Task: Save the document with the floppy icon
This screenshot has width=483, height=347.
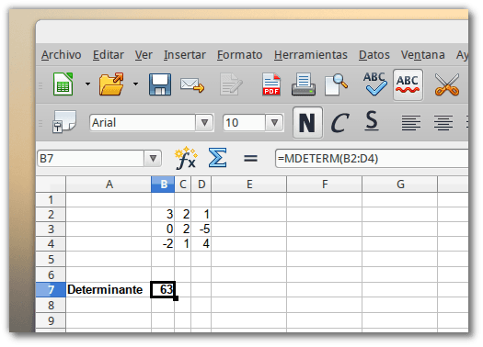Action: click(x=160, y=84)
